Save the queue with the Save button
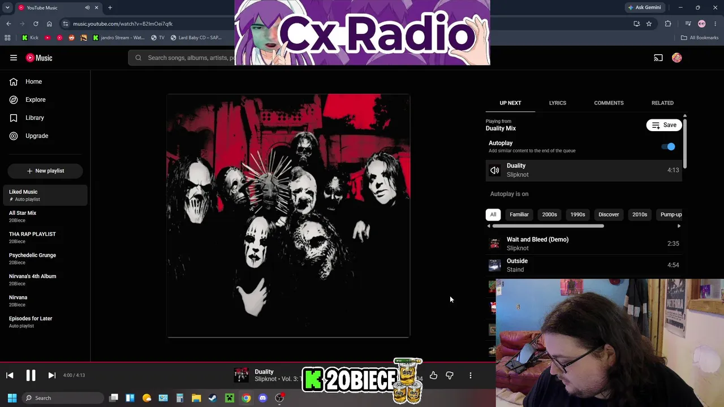This screenshot has width=724, height=407. point(664,125)
